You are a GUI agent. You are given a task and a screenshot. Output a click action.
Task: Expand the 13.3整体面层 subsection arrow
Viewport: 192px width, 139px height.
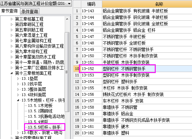coord(18,89)
